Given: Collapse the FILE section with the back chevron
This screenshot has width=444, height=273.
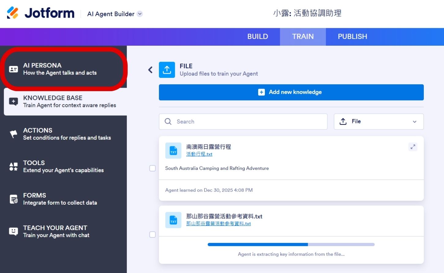Looking at the screenshot, I should coord(150,70).
